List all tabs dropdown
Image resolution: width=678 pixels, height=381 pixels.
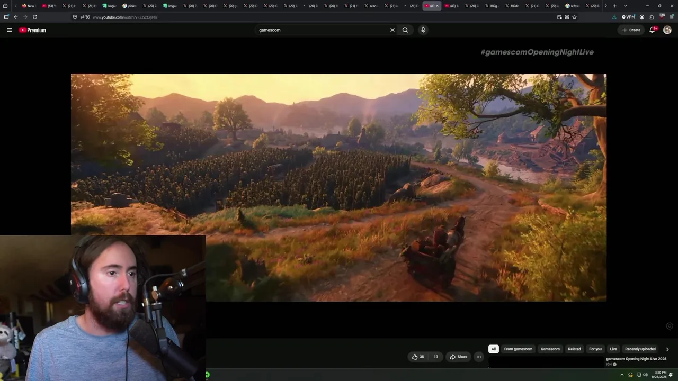click(625, 6)
